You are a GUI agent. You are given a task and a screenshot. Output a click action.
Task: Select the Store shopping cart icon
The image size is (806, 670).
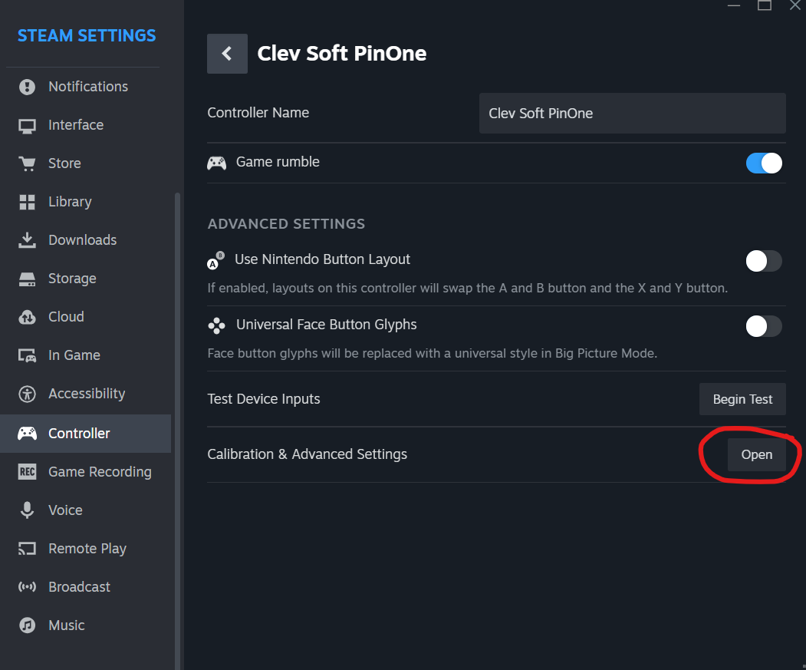coord(28,163)
